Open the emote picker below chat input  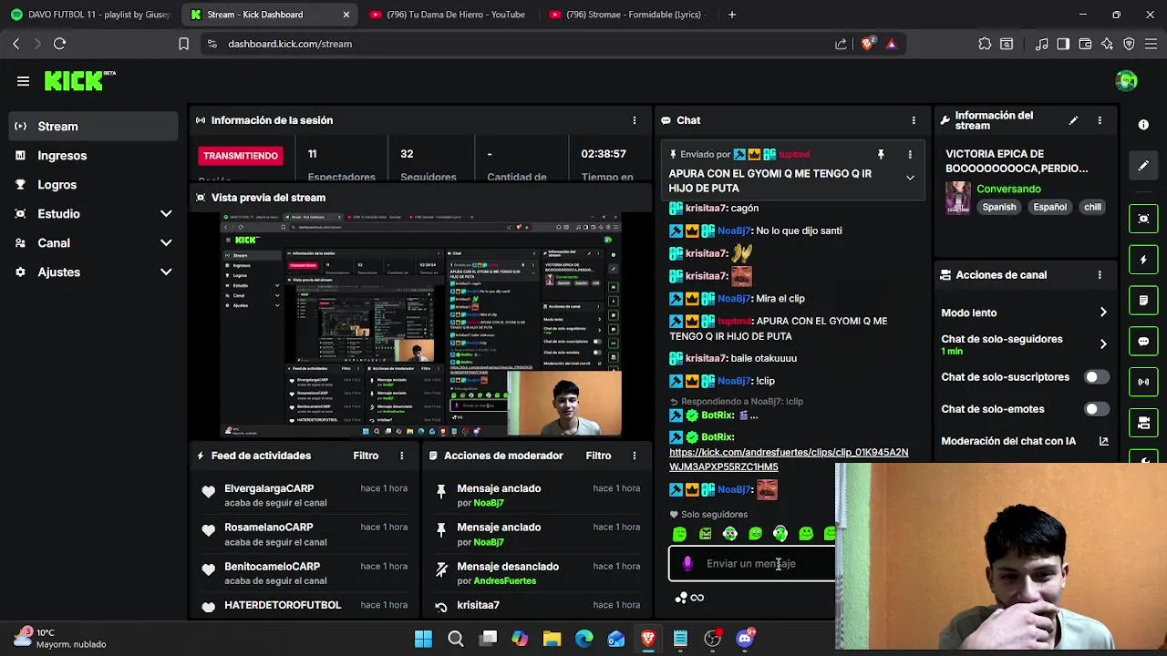[x=681, y=598]
